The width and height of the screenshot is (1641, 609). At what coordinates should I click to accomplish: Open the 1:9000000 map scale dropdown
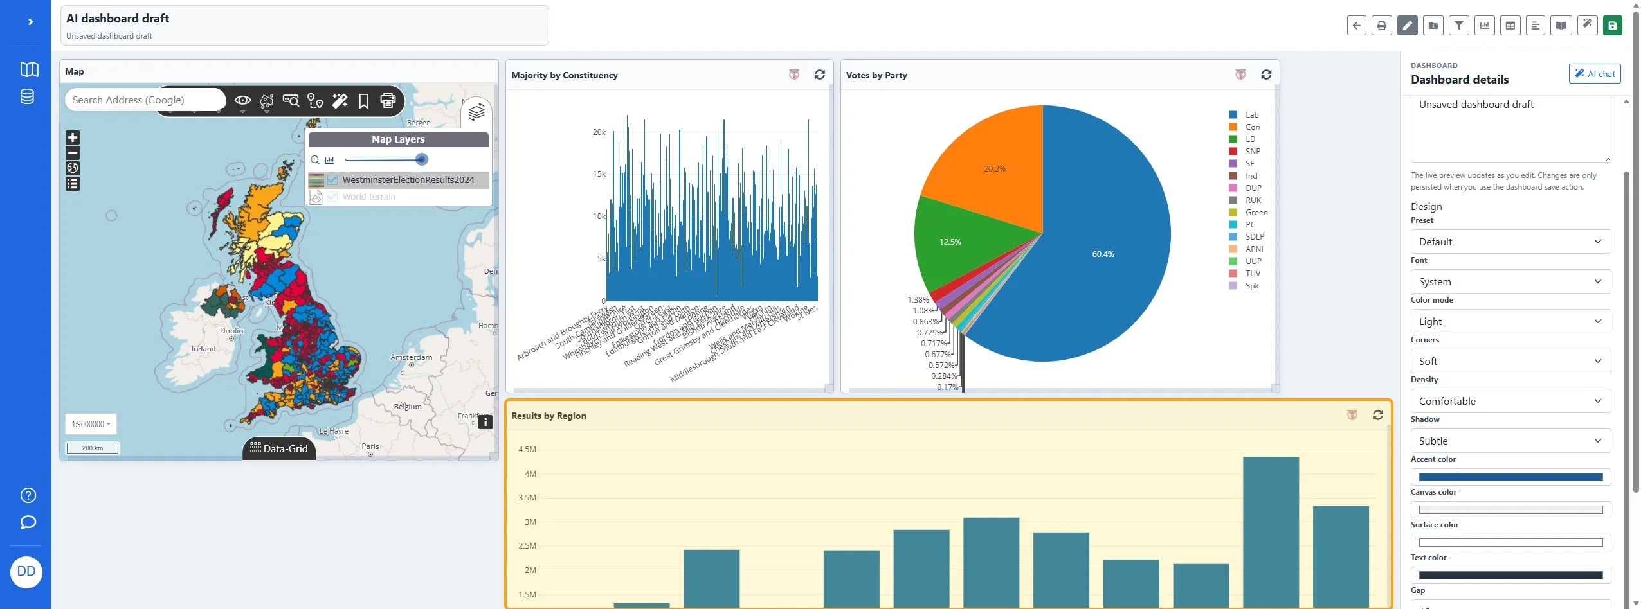coord(91,424)
